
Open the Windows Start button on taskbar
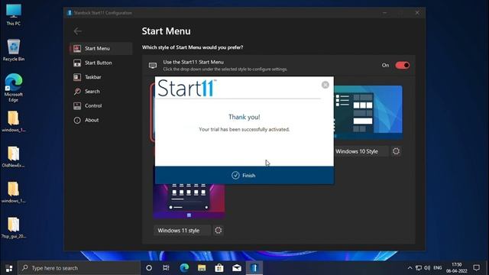[8, 268]
